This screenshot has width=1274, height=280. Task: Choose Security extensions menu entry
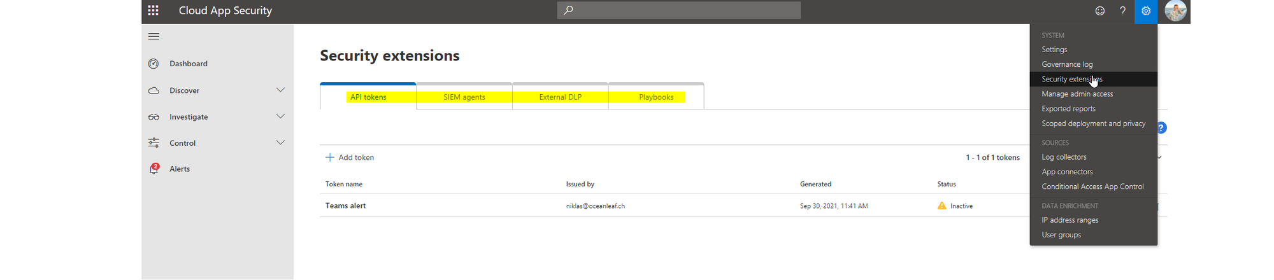coord(1093,79)
